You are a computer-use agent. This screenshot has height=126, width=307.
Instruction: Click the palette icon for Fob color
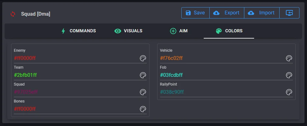289,75
